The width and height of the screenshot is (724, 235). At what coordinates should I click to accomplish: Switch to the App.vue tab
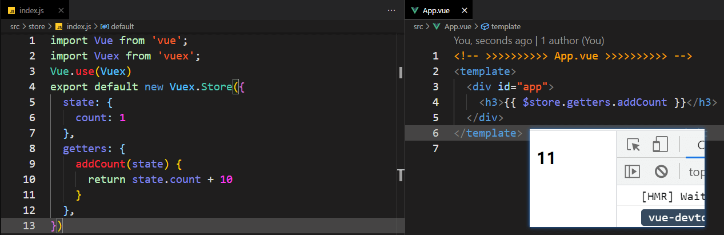tap(437, 10)
